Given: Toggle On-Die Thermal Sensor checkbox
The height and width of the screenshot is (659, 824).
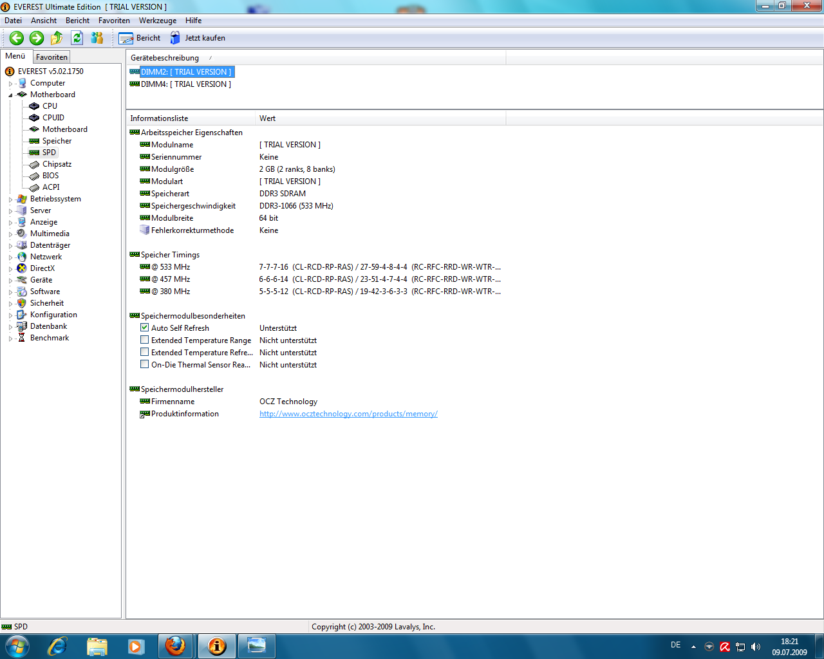Looking at the screenshot, I should click(145, 364).
